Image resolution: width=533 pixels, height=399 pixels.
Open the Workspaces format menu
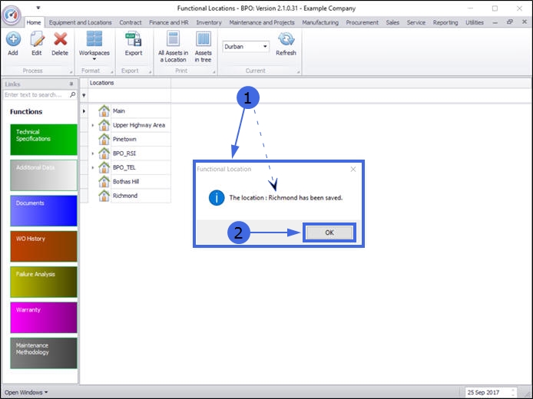pyautogui.click(x=94, y=45)
